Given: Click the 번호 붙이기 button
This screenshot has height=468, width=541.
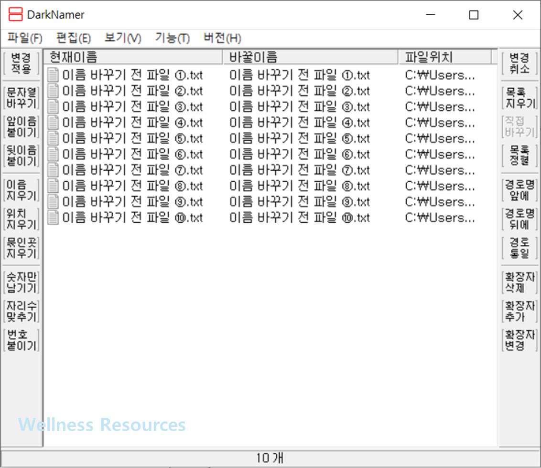Looking at the screenshot, I should [22, 340].
